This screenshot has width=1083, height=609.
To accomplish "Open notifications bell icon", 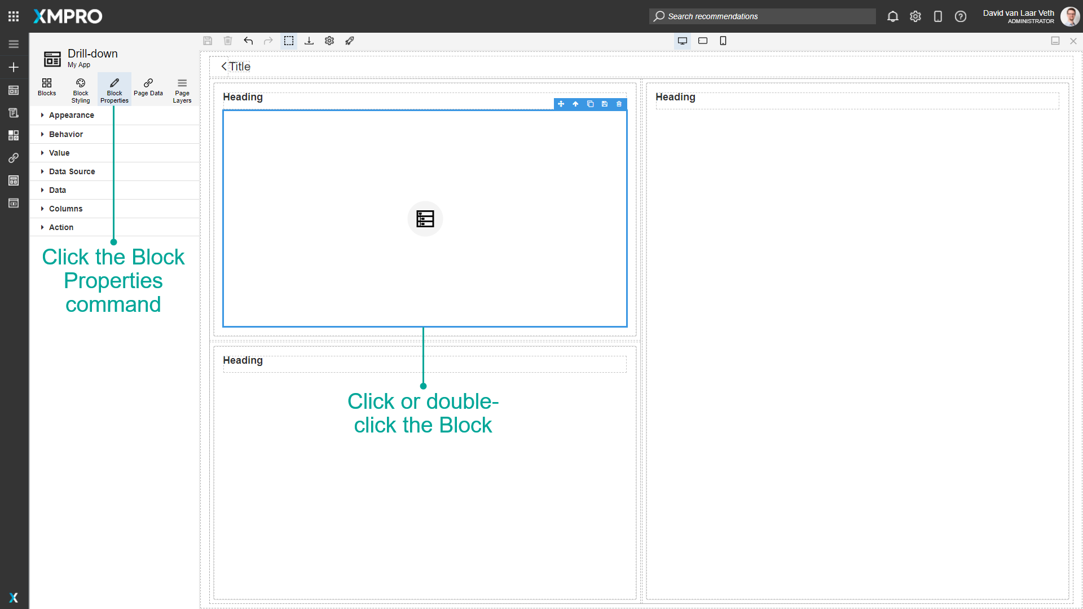I will 893,16.
